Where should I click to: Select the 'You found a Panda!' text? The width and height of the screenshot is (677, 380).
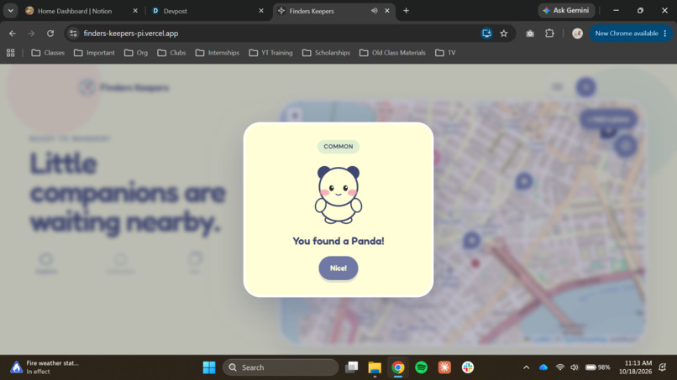pyautogui.click(x=338, y=241)
